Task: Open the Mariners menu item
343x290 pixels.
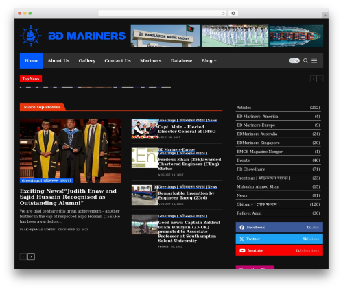Action: coord(151,60)
